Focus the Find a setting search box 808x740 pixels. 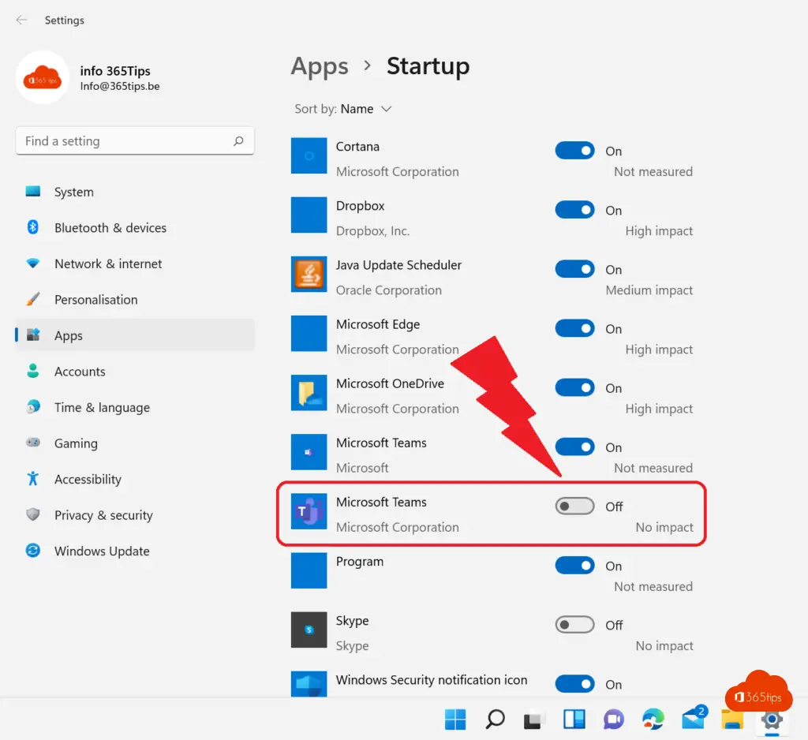click(126, 141)
